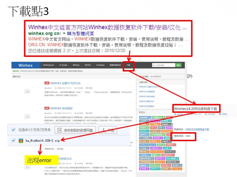Toggle the checkbox for ha_WinHex14.2SR-2.zip

click(x=13, y=141)
